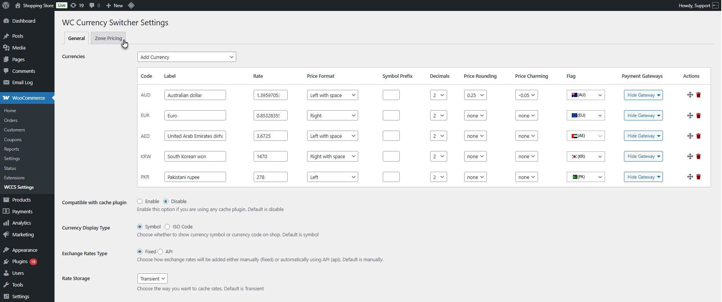Image resolution: width=722 pixels, height=302 pixels.
Task: Grab the move handle for EUR row
Action: 690,116
